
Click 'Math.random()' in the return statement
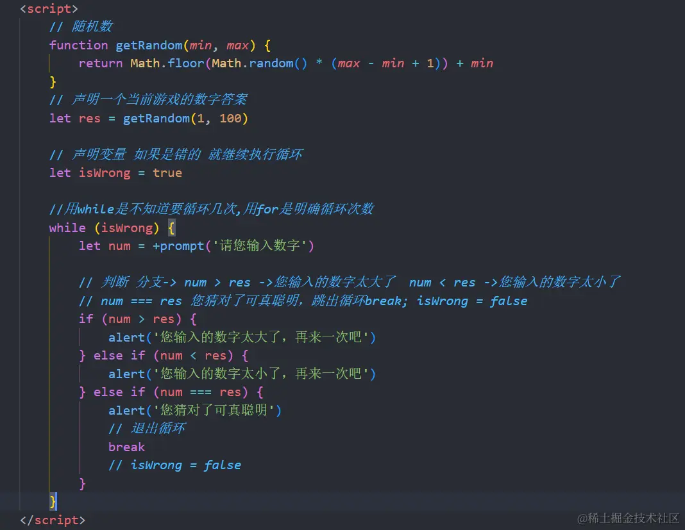tap(260, 63)
